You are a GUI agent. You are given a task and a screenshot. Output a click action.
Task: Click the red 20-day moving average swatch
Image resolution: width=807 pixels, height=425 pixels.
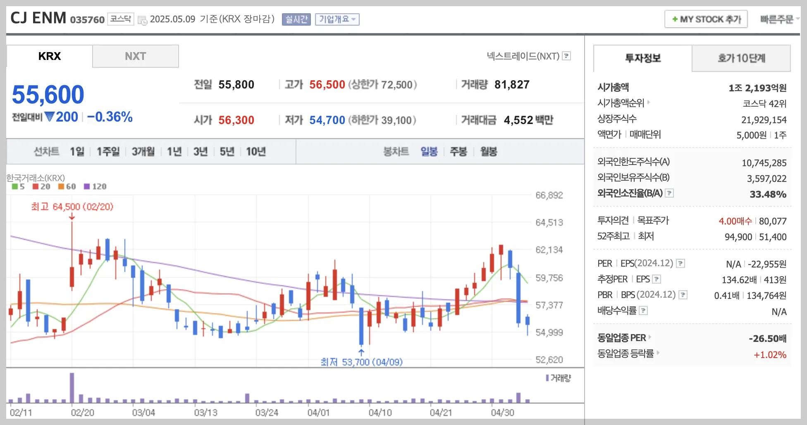[36, 186]
